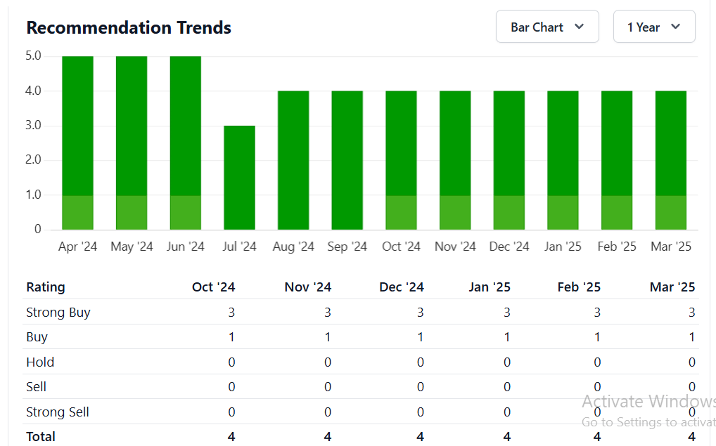Click the Jul '24 bar in chart

pos(239,178)
